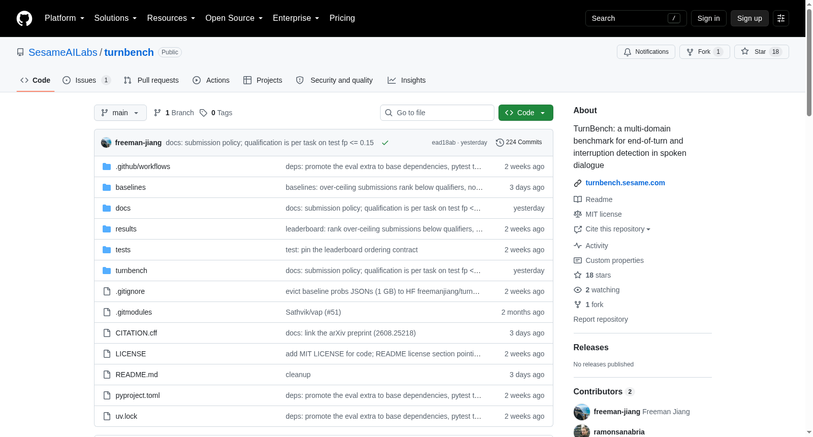Open the Readme link in About
Image resolution: width=813 pixels, height=437 pixels.
click(593, 199)
